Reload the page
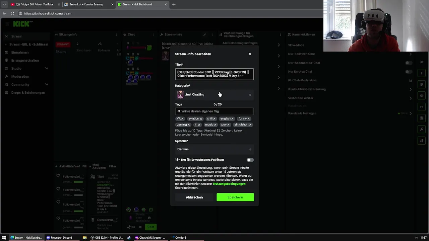This screenshot has height=241, width=429. (12, 13)
